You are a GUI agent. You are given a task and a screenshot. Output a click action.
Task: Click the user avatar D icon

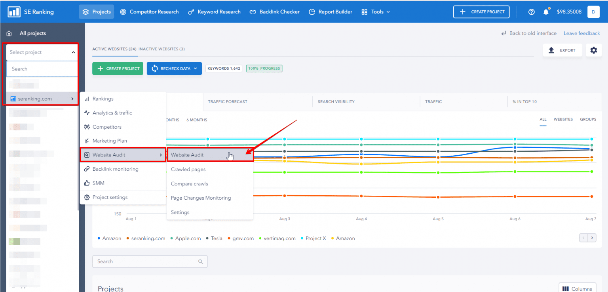(593, 12)
